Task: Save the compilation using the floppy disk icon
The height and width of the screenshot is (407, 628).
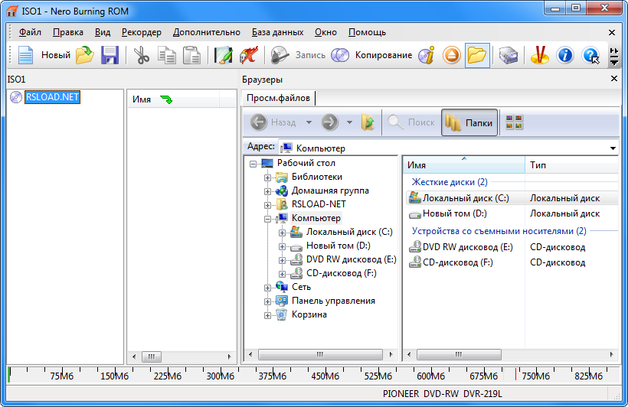Action: [110, 55]
